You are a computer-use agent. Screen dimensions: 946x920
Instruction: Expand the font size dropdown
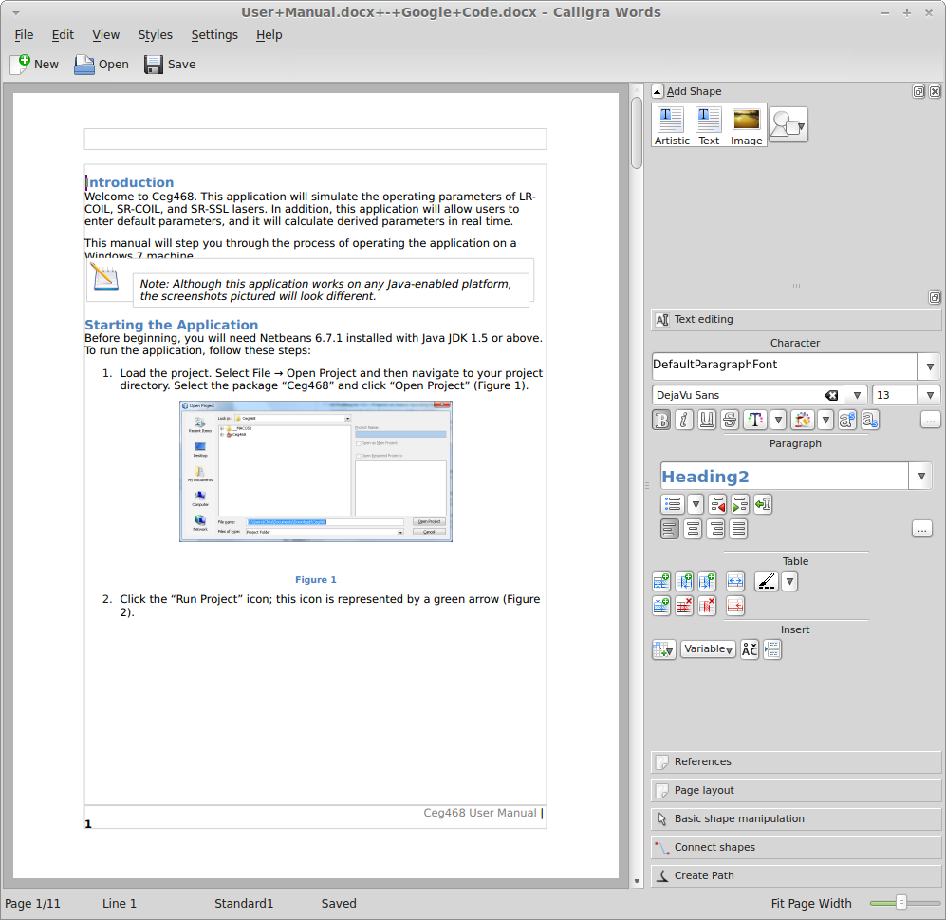(x=929, y=395)
